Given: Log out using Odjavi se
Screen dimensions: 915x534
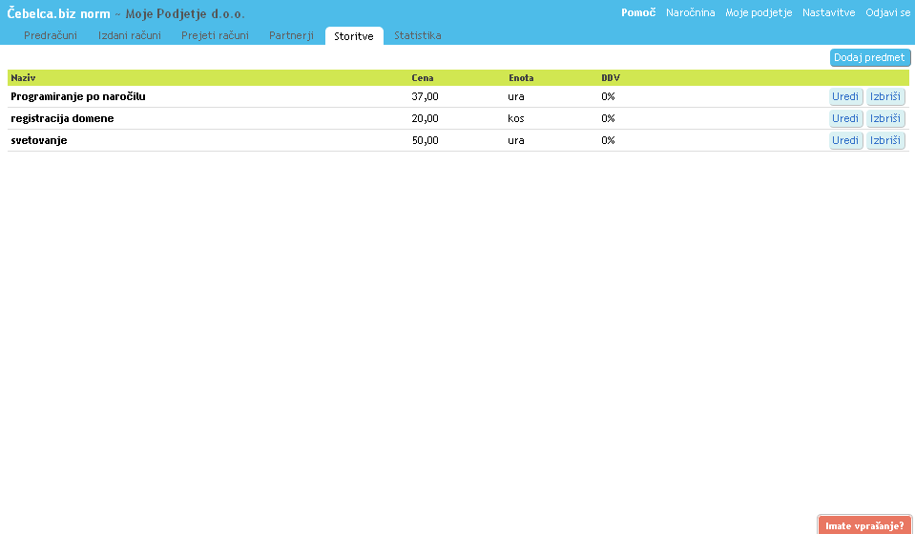Looking at the screenshot, I should (x=887, y=12).
